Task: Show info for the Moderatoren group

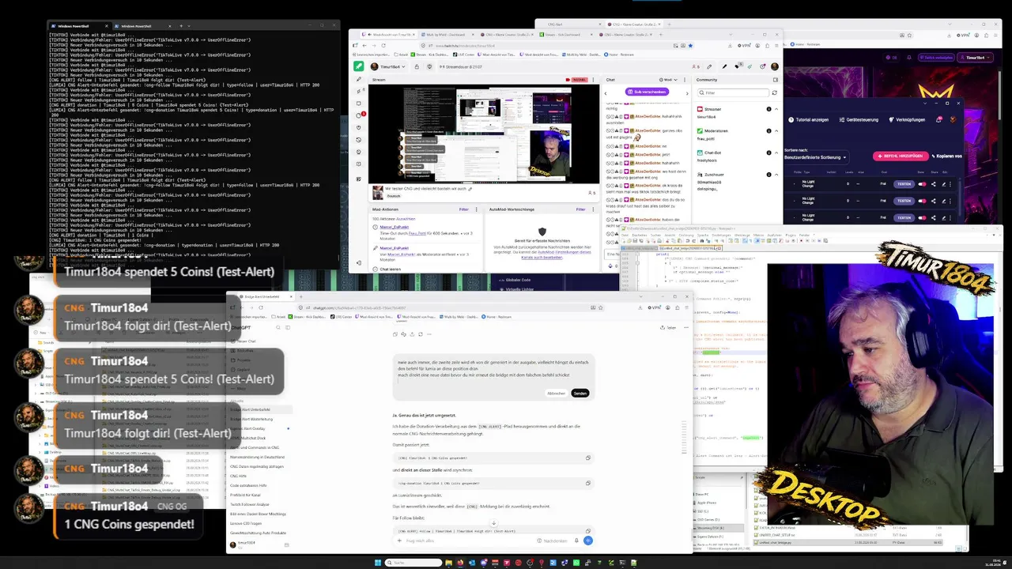Action: (768, 130)
